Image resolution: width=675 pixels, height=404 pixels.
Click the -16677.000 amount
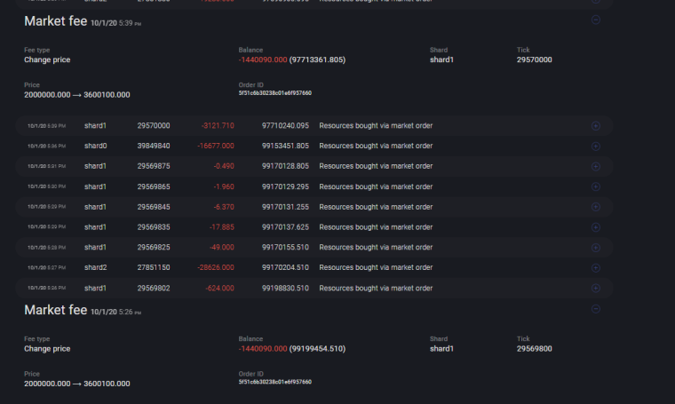pyautogui.click(x=216, y=146)
